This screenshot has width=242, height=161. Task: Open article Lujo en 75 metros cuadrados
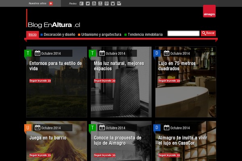click(177, 66)
